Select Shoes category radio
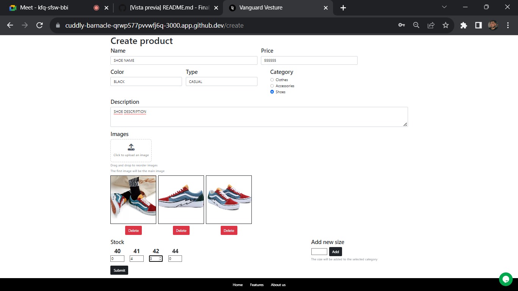 [272, 92]
